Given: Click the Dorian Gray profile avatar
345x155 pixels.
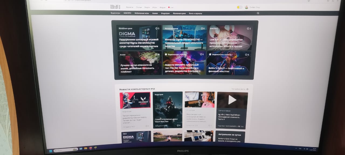Looking at the screenshot, I should tap(247, 7).
